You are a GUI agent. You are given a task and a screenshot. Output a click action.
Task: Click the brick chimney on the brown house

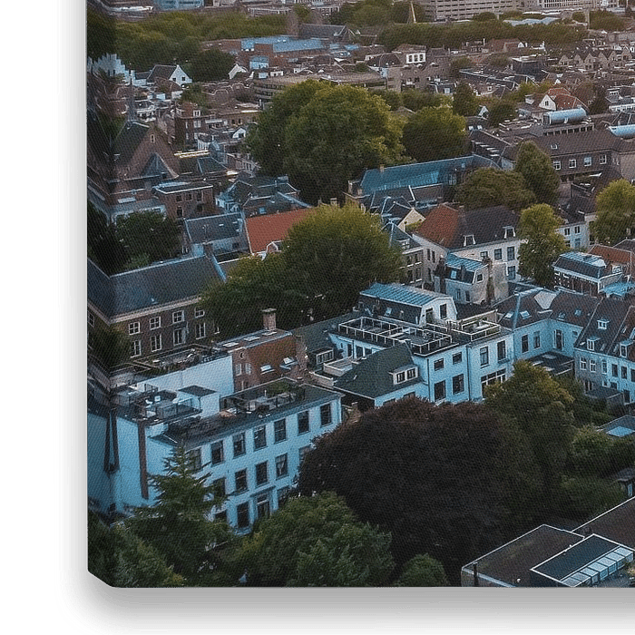pyautogui.click(x=269, y=319)
